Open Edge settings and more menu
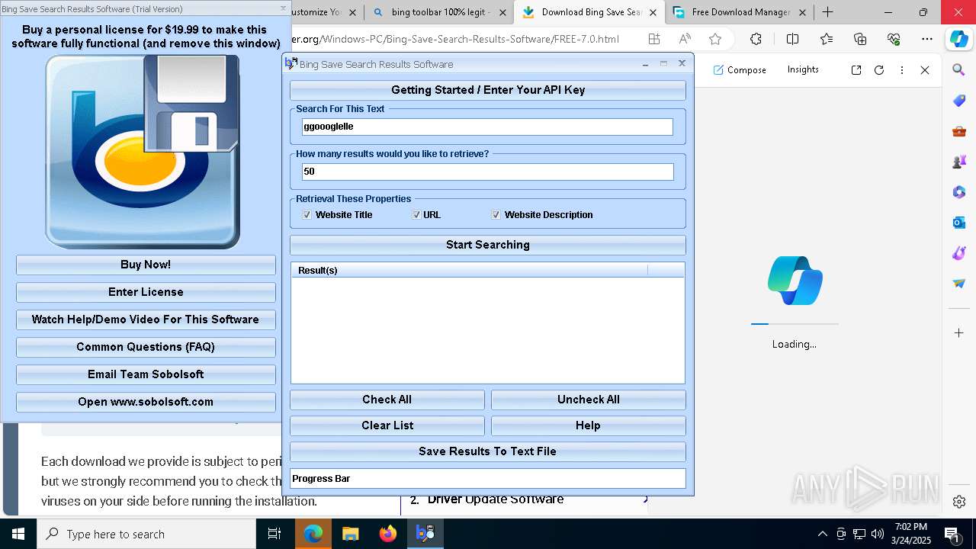Viewport: 976px width, 549px height. (927, 39)
